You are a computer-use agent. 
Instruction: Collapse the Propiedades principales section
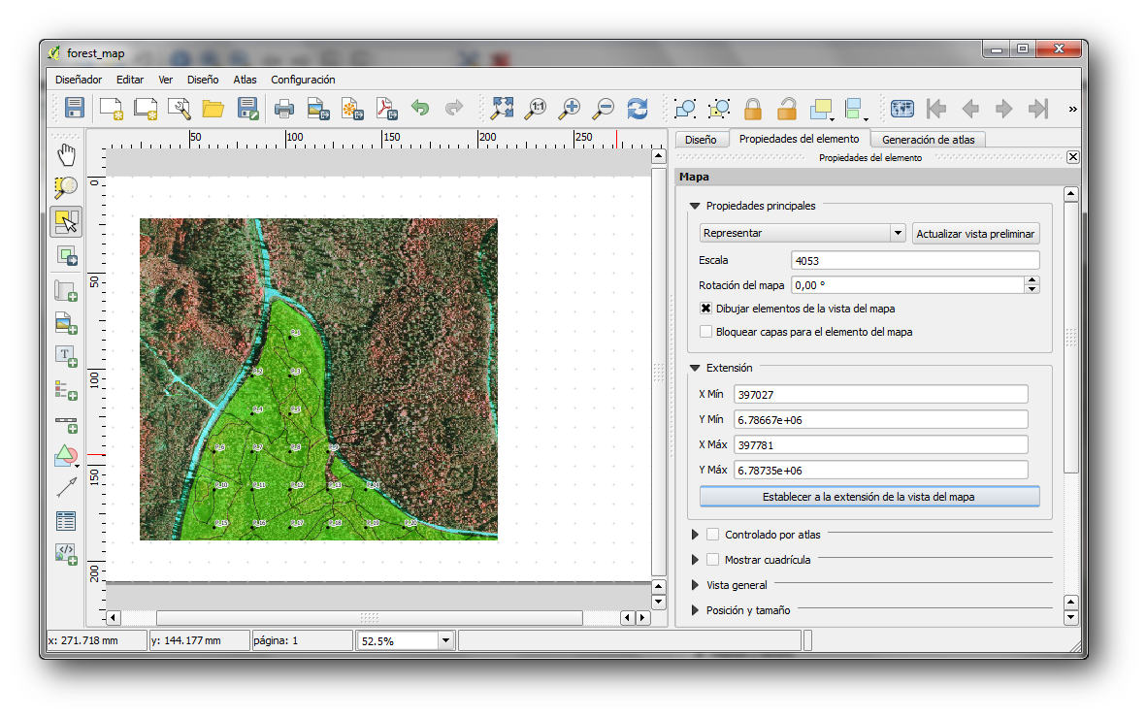tap(695, 207)
